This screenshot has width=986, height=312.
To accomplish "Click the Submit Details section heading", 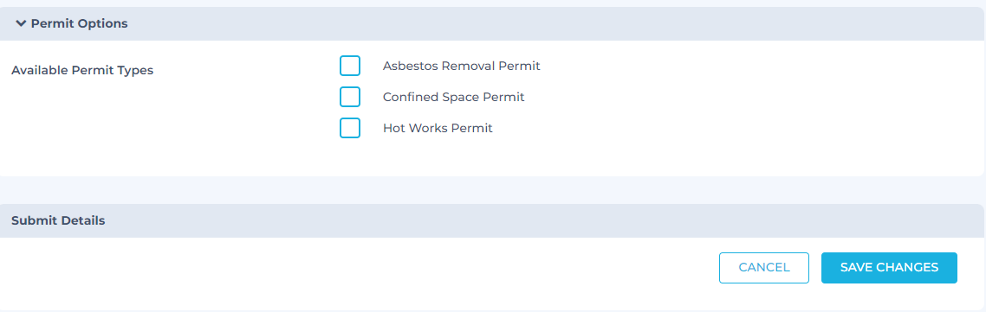I will point(58,221).
